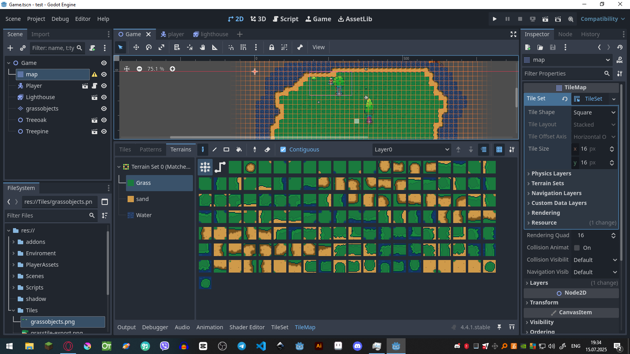Select the Rotate tool in the viewport toolbar
Screen dimensions: 630x354
149,47
